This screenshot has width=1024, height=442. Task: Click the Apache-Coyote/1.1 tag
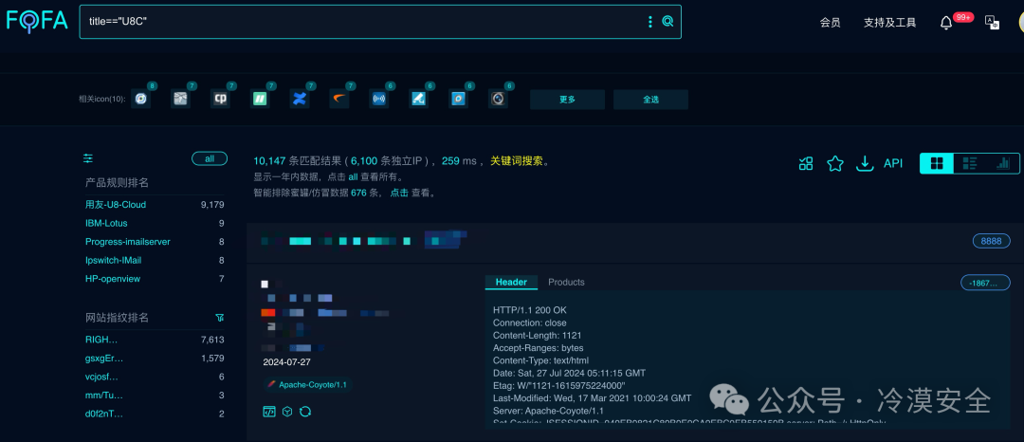pos(307,384)
